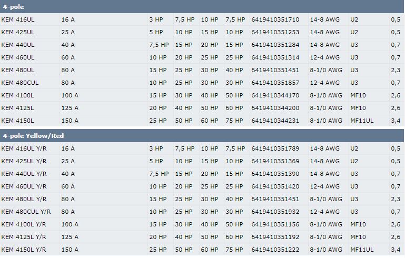Click the code 6419410351284
This screenshot has width=405, height=258.
pyautogui.click(x=275, y=45)
